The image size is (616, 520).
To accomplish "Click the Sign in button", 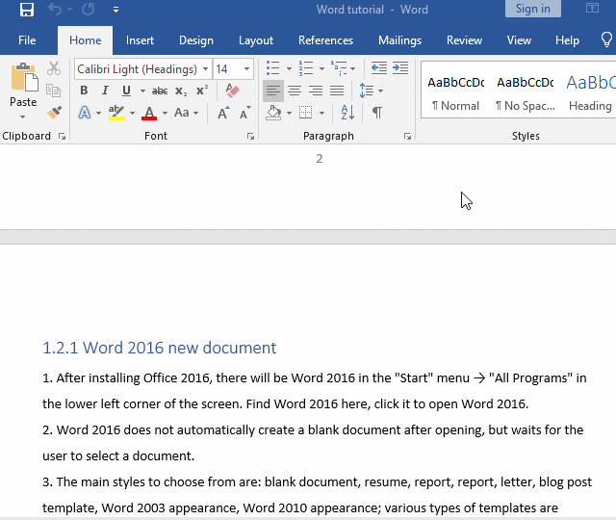I will pyautogui.click(x=532, y=9).
